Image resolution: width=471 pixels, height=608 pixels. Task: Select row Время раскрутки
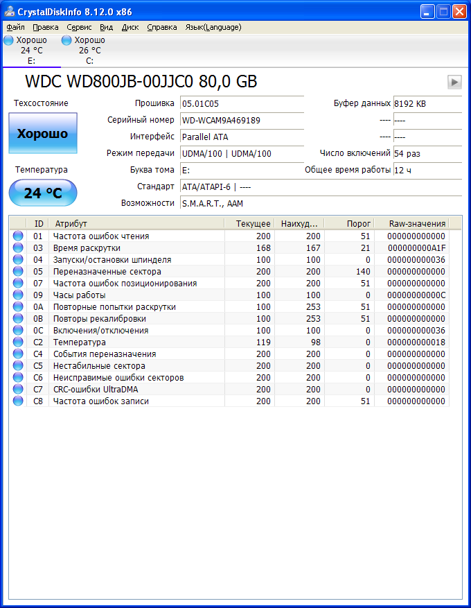tap(229, 247)
